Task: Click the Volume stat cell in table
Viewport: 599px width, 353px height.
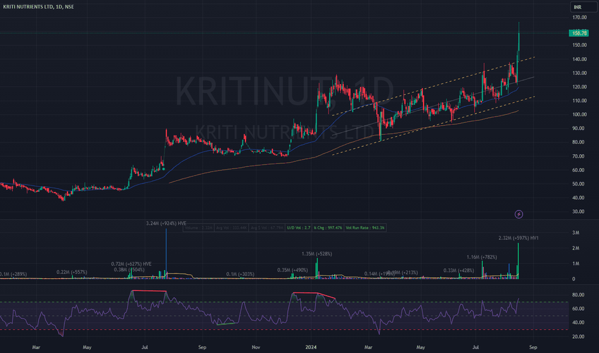Action: (199, 228)
